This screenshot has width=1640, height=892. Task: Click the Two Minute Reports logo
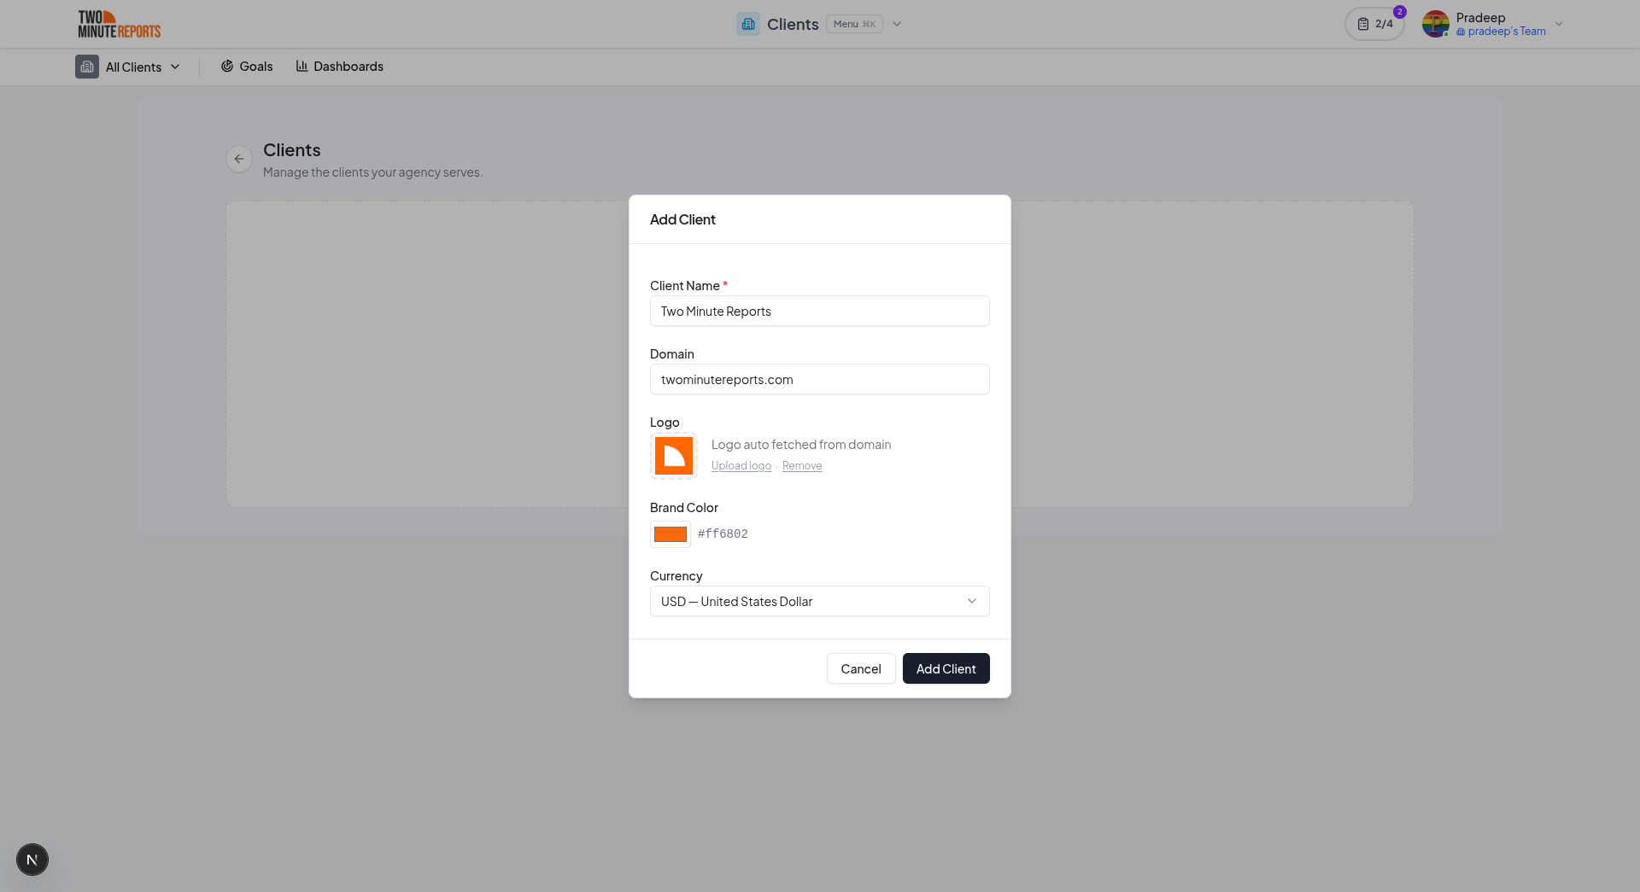tap(119, 24)
